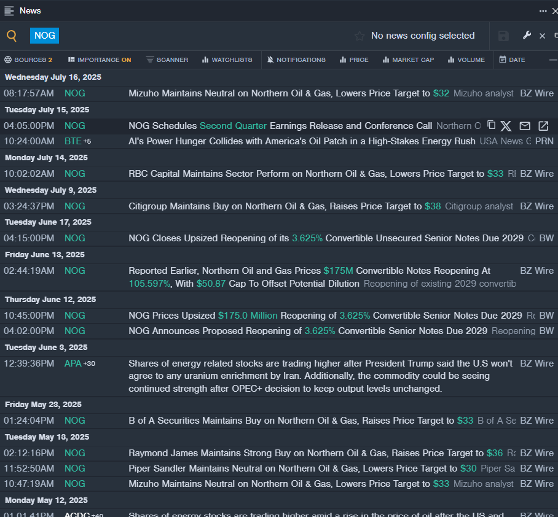Click BW source on NOG Closes Upsized row
This screenshot has height=517, width=558.
coord(546,238)
